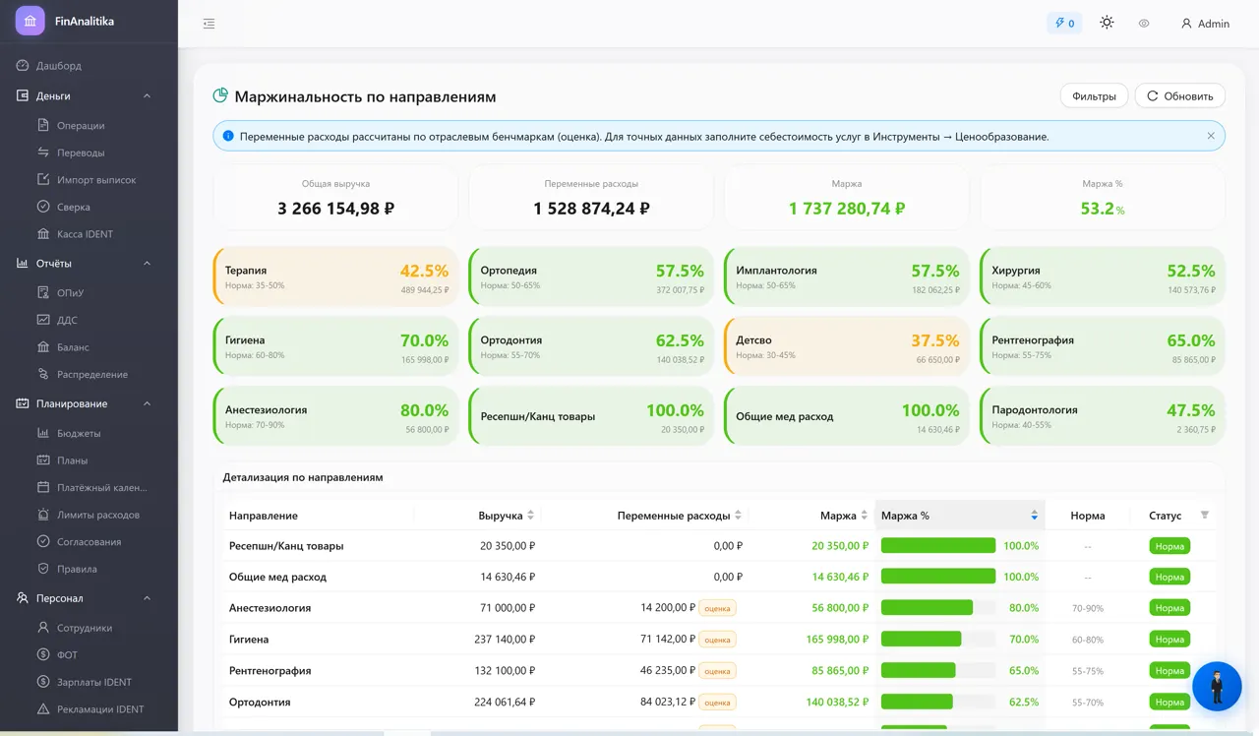Viewport: 1259px width, 736px height.
Task: Click the Пародонтология margin card
Action: coord(1104,416)
